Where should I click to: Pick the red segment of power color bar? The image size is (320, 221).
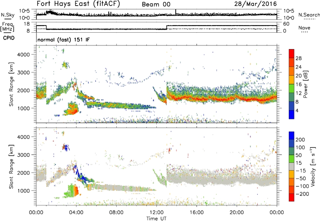(292, 53)
